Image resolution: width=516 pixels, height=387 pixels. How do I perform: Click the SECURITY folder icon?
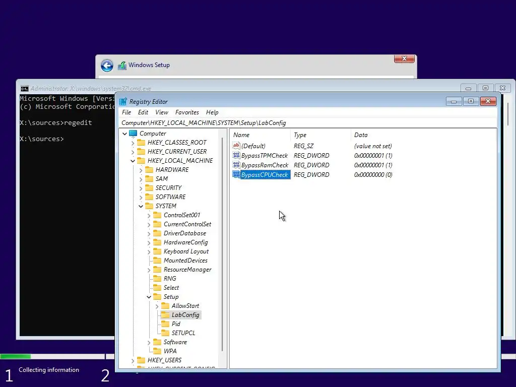tap(149, 187)
